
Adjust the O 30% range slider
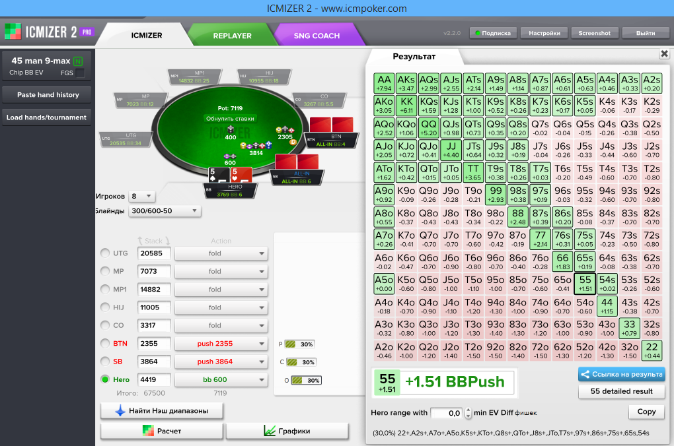coord(306,380)
